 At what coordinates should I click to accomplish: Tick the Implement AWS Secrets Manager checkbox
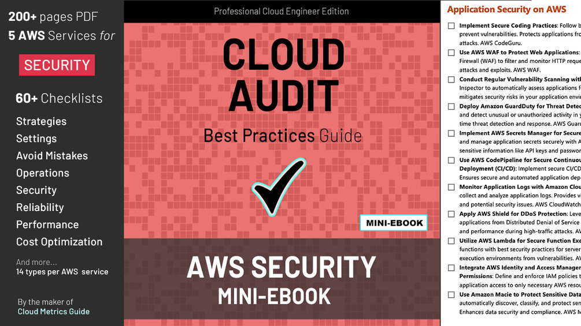tap(452, 133)
